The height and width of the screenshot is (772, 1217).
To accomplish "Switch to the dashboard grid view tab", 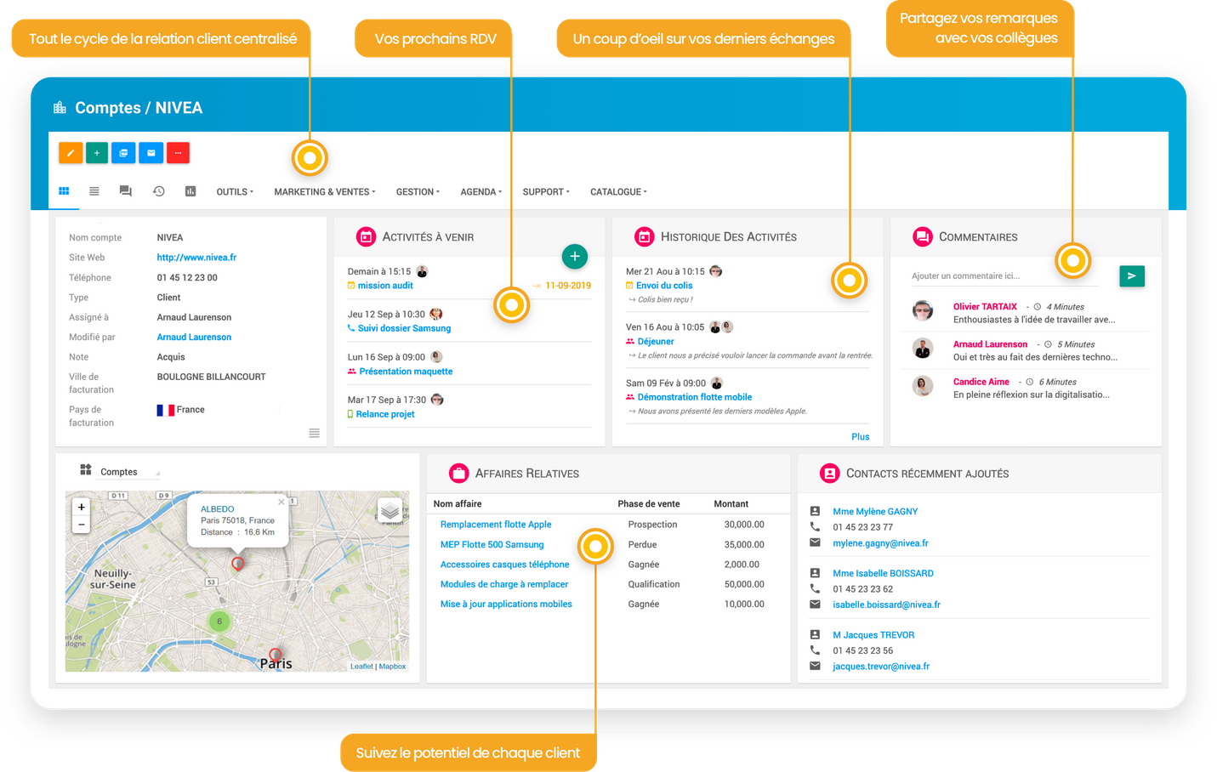I will pyautogui.click(x=64, y=191).
